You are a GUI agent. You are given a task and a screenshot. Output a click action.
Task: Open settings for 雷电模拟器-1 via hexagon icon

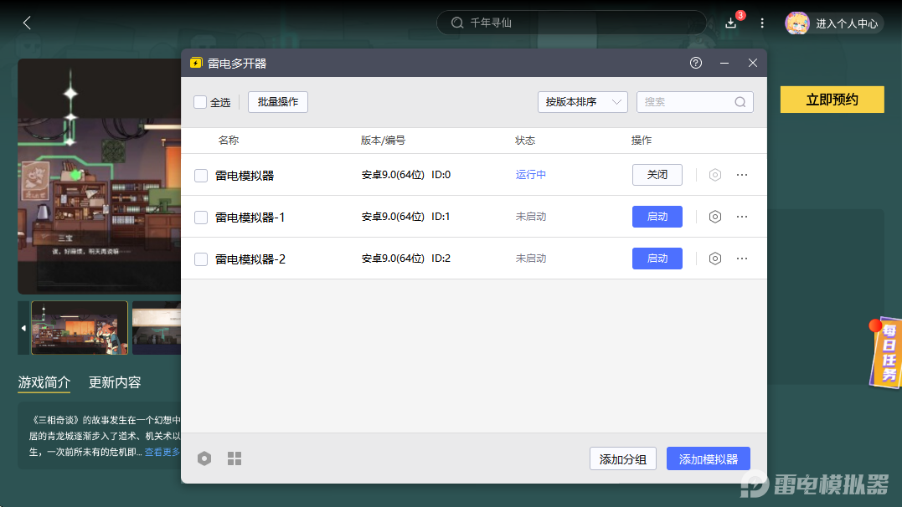(x=715, y=217)
